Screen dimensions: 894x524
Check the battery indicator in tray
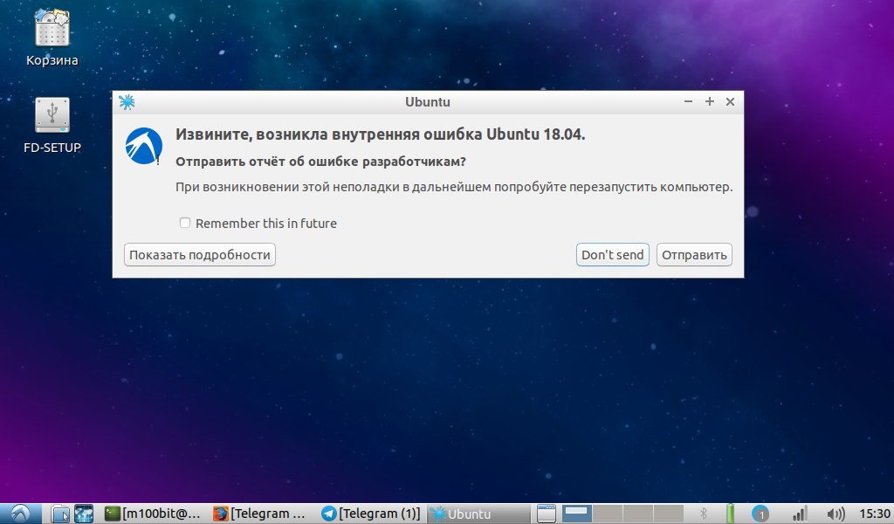731,514
